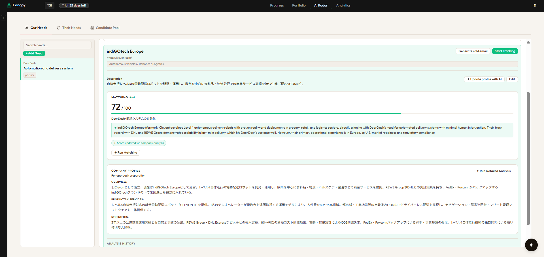Click the COMPANY PROFILE heading
This screenshot has height=257, width=544.
[x=126, y=171]
